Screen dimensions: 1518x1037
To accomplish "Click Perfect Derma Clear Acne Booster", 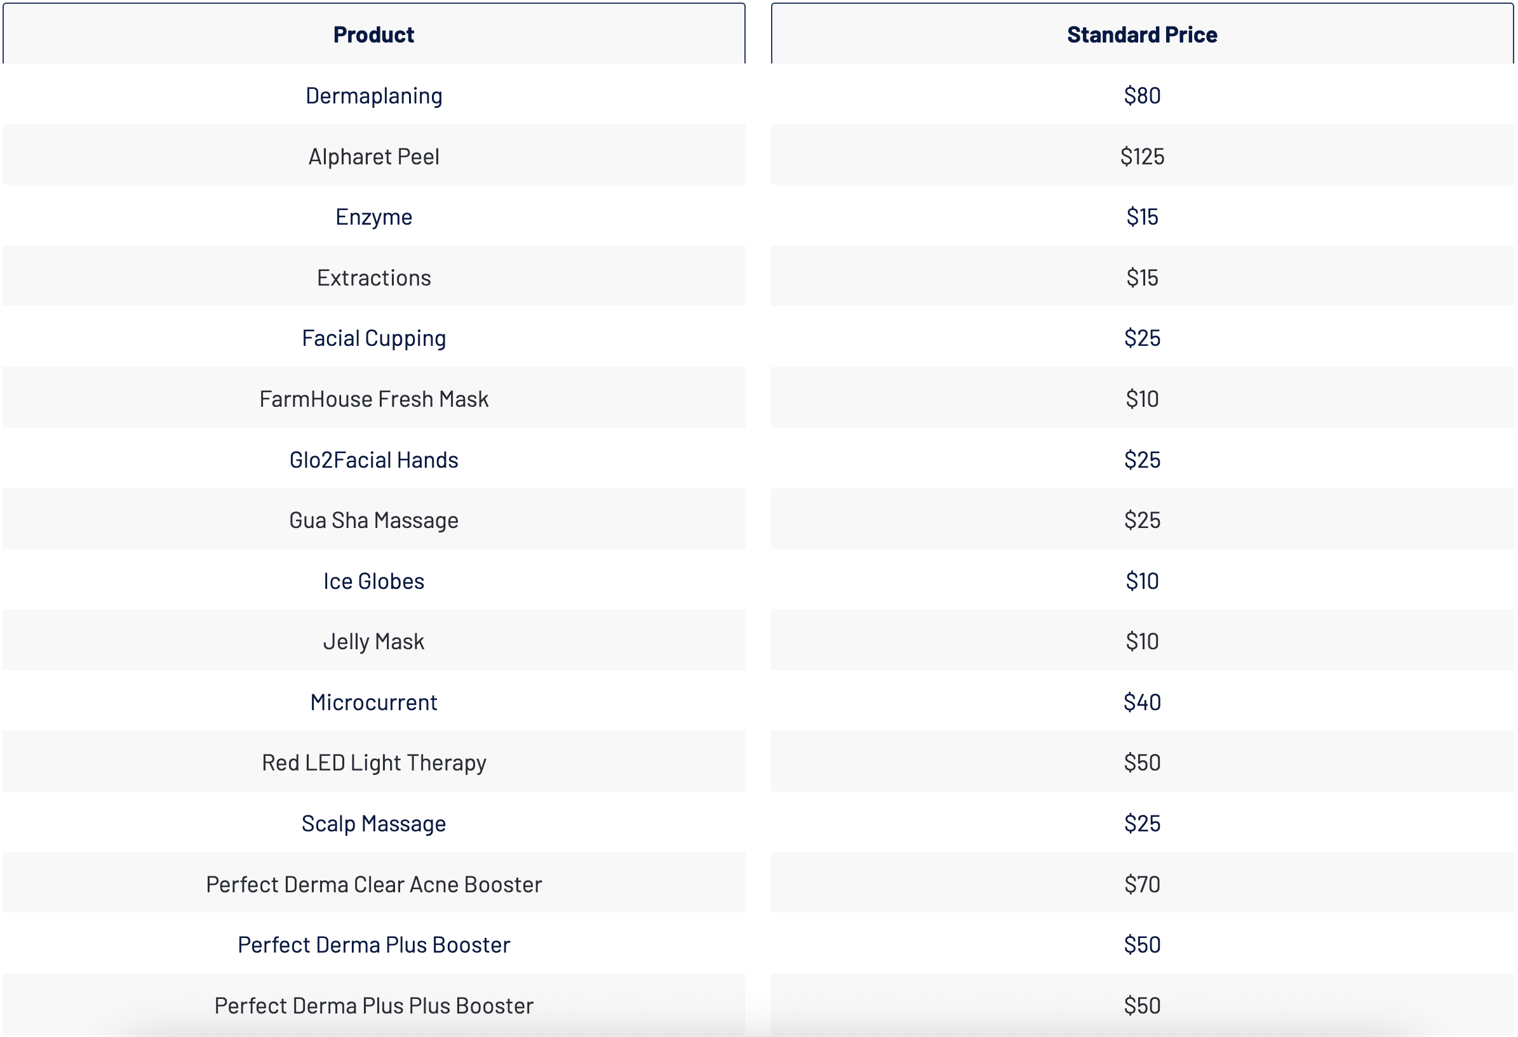I will pos(373,884).
